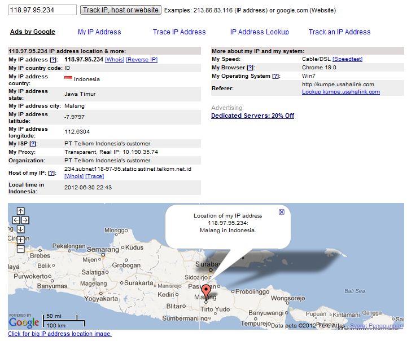407x341 pixels.
Task: Click the Bali Sea label on map
Action: click(x=355, y=291)
